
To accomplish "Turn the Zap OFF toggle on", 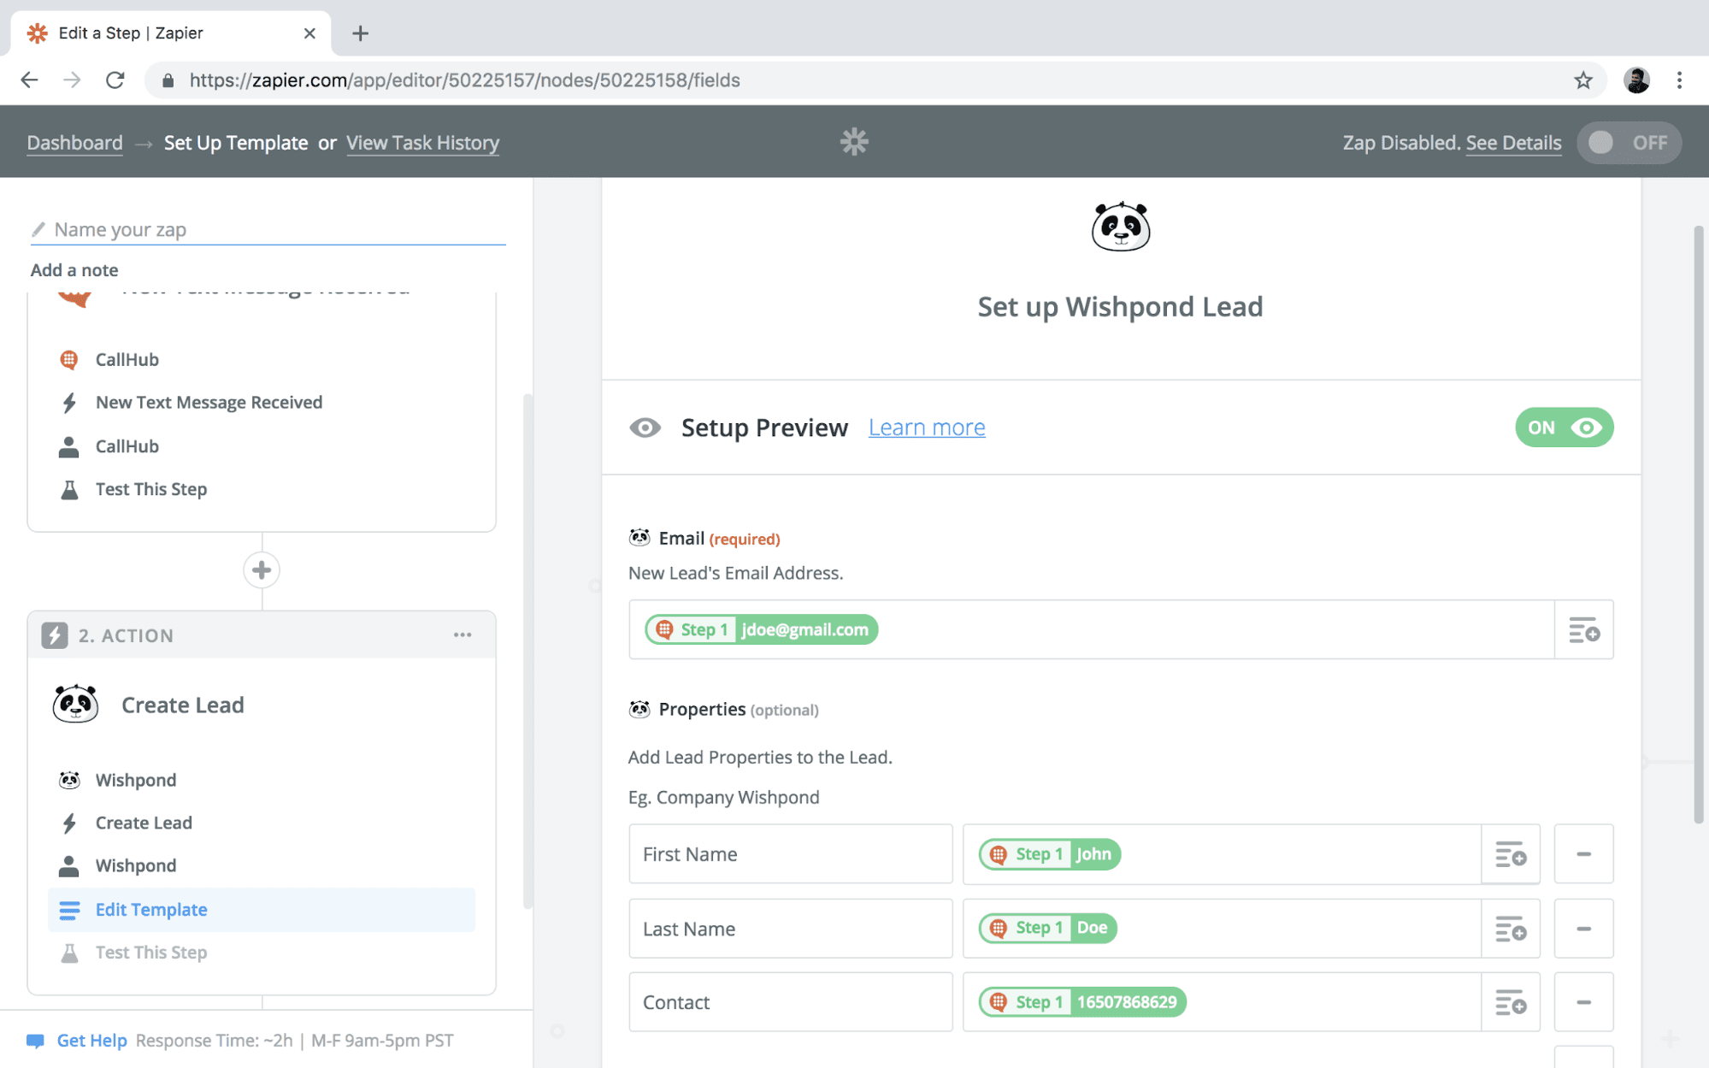I will pos(1628,143).
